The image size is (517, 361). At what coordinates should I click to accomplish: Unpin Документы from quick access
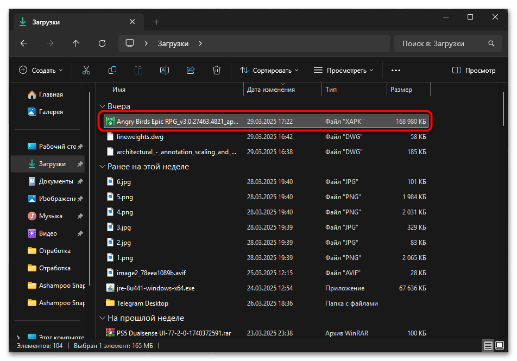(80, 181)
